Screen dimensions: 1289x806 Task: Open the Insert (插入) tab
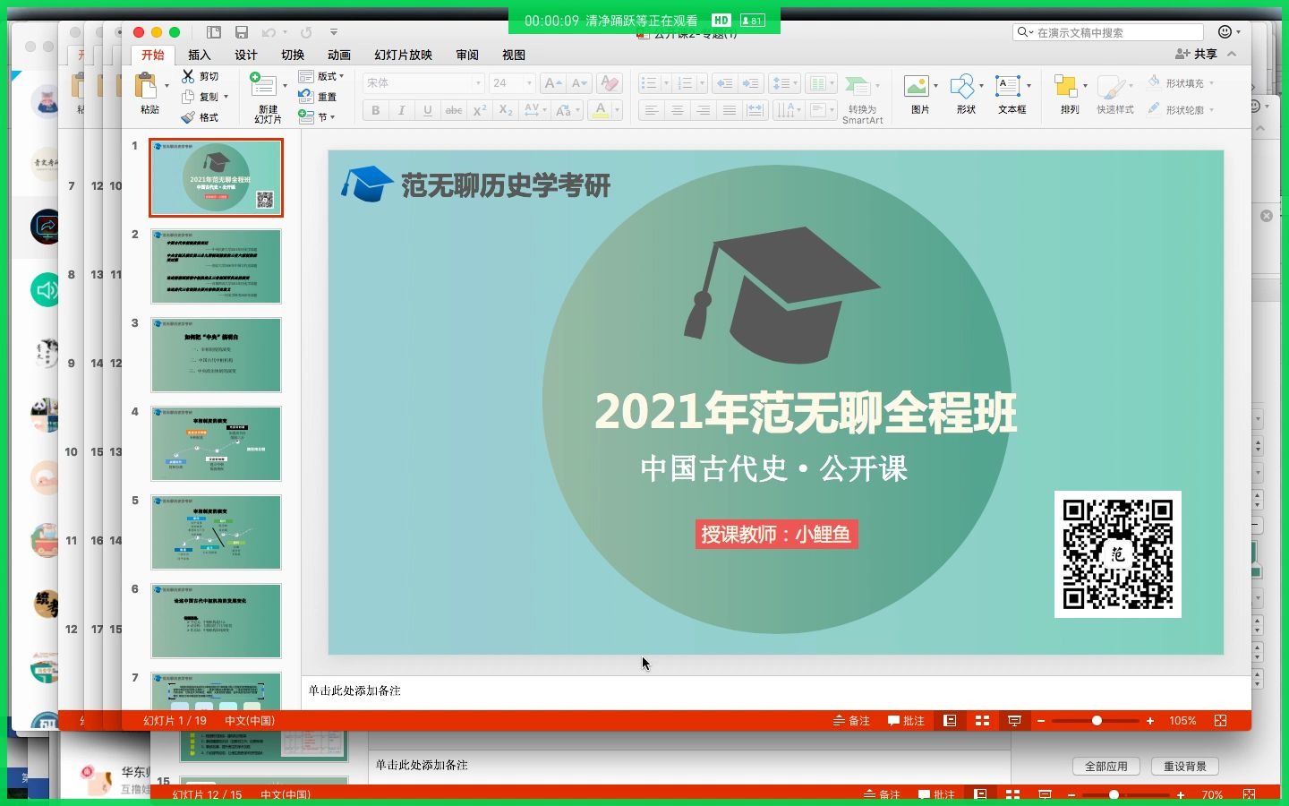(x=200, y=55)
